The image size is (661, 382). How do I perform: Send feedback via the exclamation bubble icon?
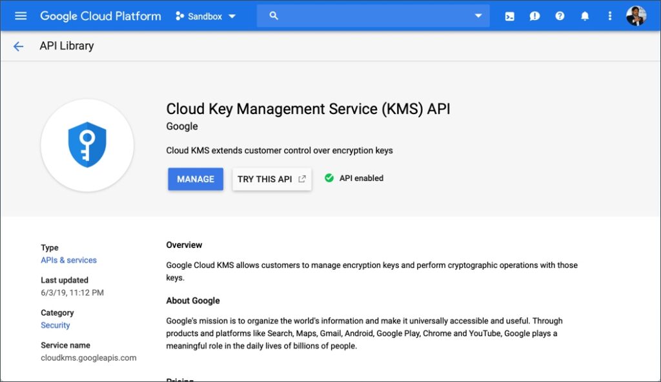coord(534,15)
